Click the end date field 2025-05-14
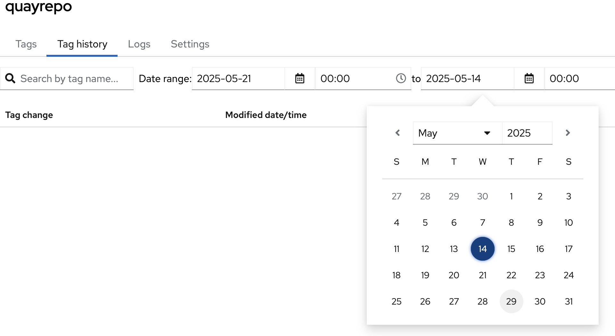This screenshot has height=336, width=615. pyautogui.click(x=467, y=79)
